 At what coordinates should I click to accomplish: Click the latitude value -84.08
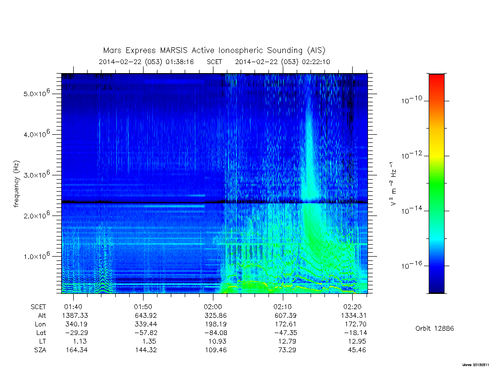pyautogui.click(x=215, y=333)
